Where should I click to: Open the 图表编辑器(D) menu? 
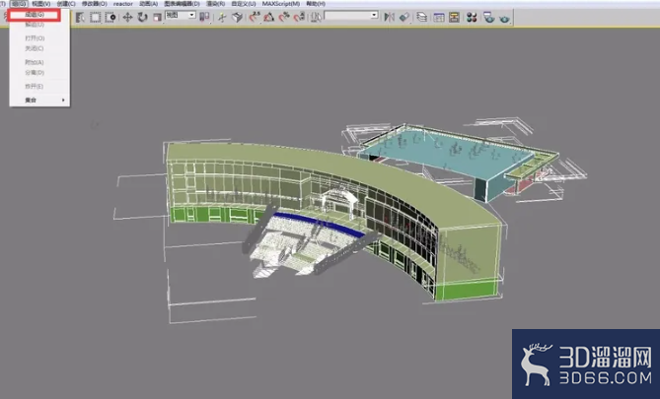182,4
